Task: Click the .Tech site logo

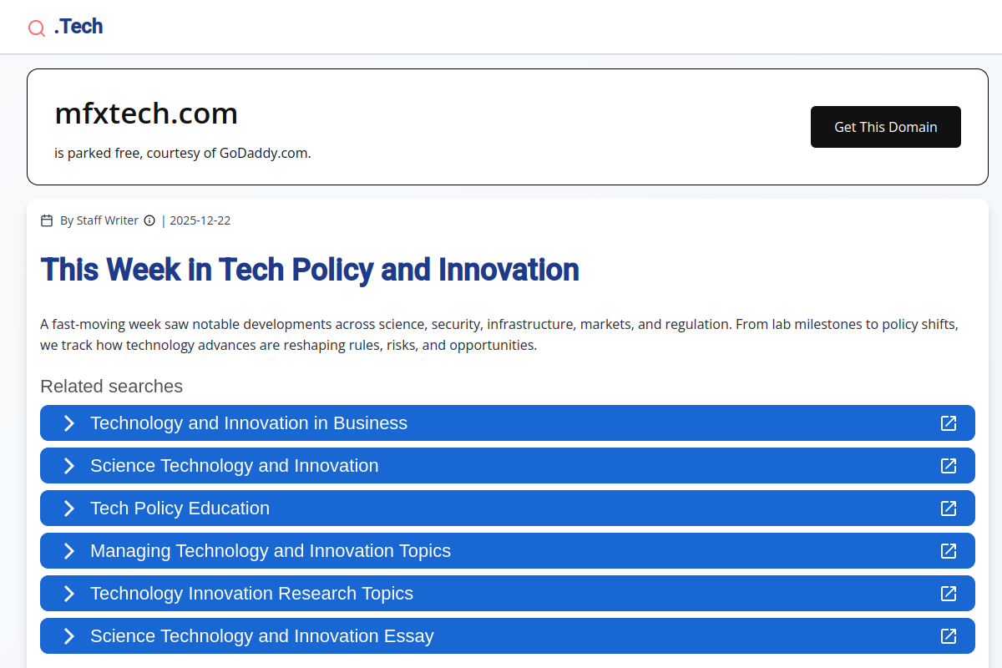Action: pos(78,26)
